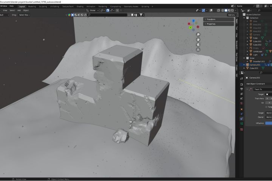Open Select Box drag dropdown

pos(24,15)
